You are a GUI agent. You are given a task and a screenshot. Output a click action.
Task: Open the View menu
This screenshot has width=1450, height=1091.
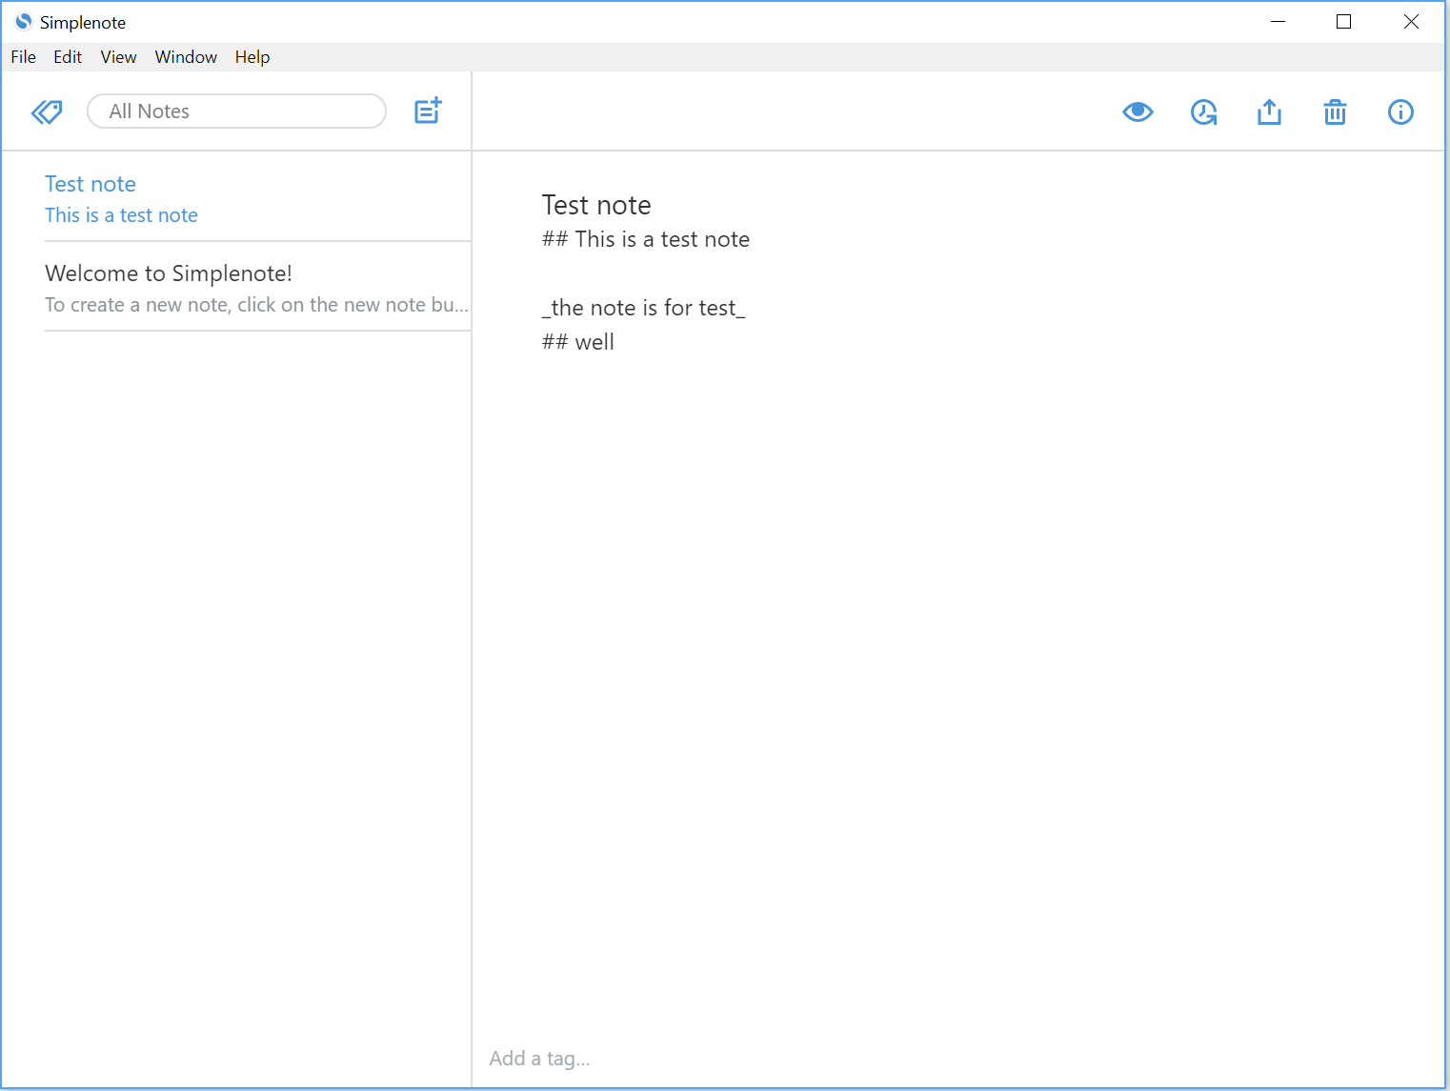[x=119, y=57]
